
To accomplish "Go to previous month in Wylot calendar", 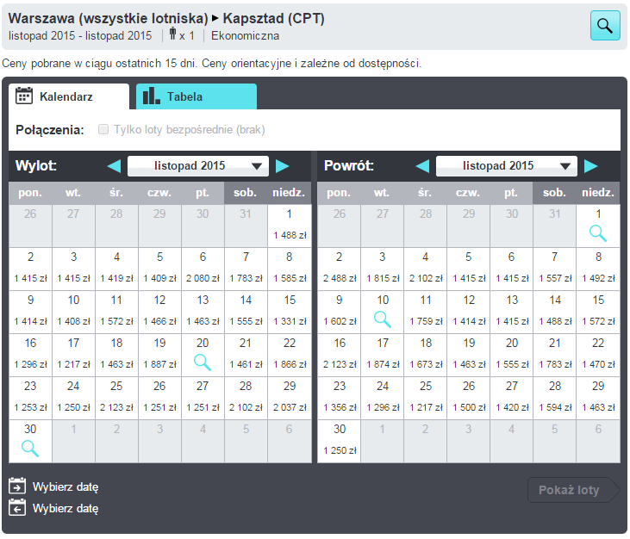I will [x=114, y=166].
